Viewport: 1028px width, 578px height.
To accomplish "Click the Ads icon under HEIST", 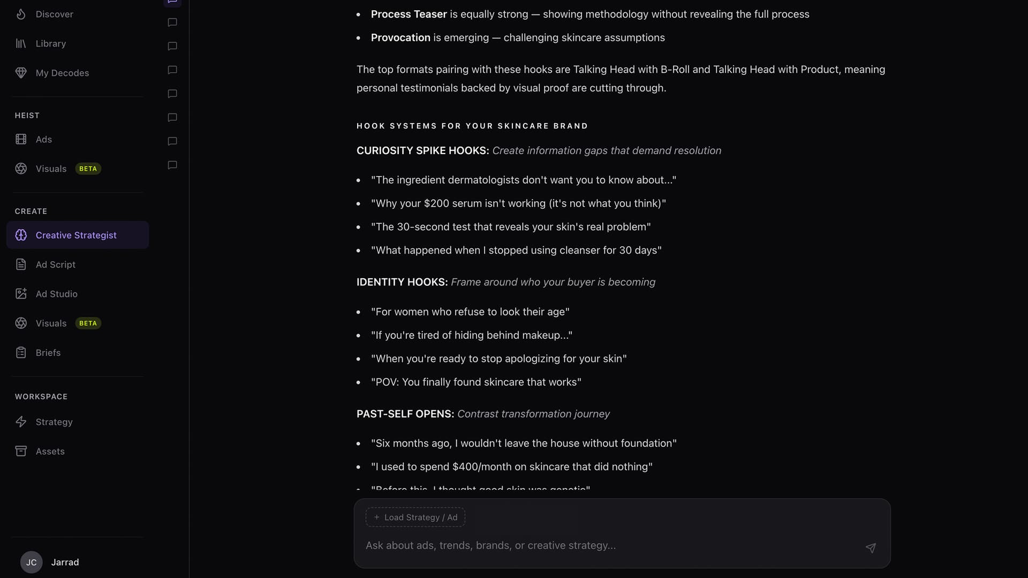I will pyautogui.click(x=20, y=139).
